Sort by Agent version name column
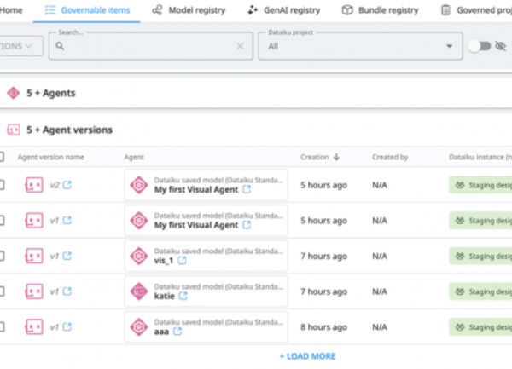The width and height of the screenshot is (512, 369). click(x=51, y=157)
